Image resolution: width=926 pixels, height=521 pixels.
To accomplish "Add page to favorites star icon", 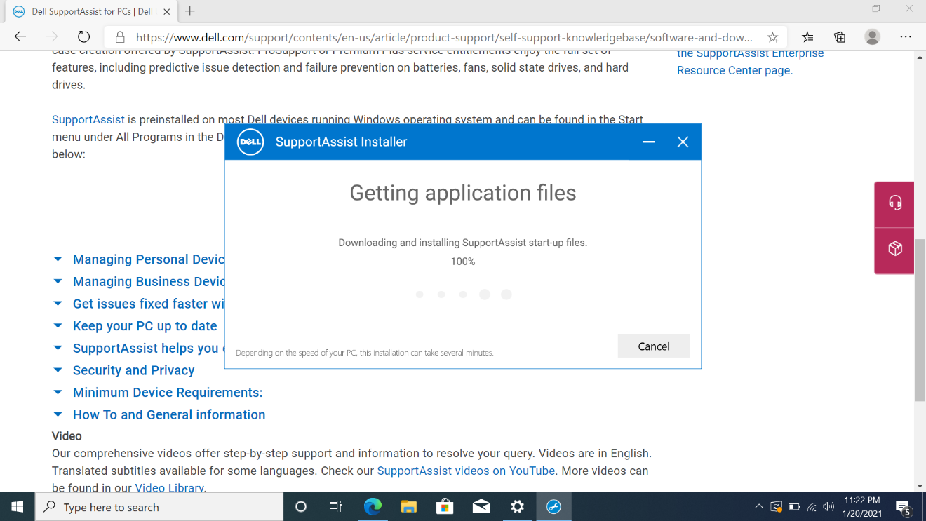I will (x=772, y=37).
